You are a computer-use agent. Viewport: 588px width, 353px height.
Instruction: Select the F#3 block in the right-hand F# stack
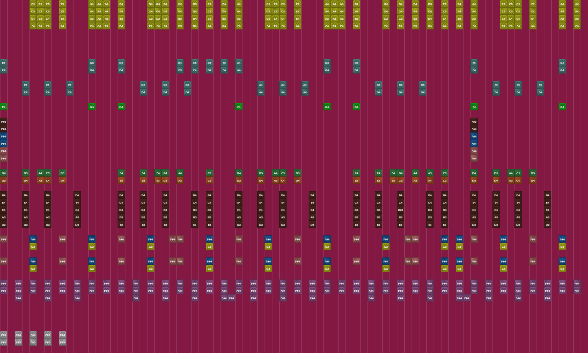pos(474,121)
